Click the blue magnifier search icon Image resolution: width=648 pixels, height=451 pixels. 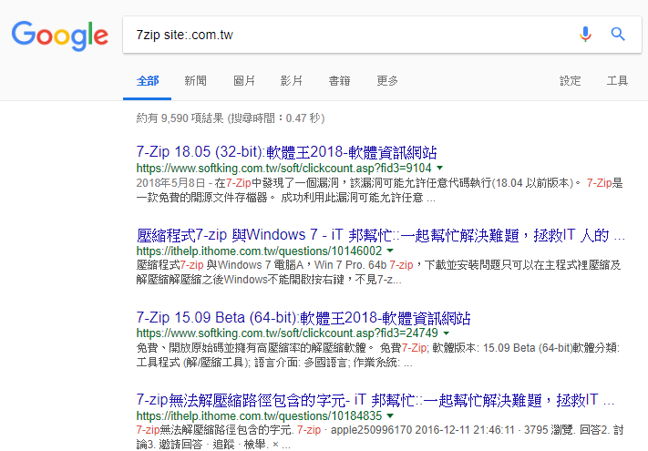(618, 35)
